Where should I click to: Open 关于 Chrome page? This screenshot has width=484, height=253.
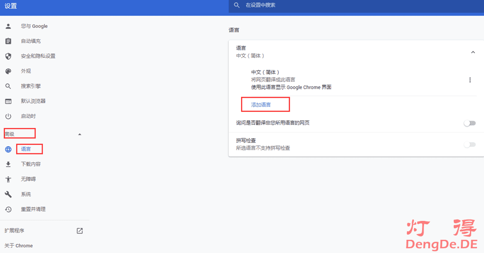pos(18,245)
